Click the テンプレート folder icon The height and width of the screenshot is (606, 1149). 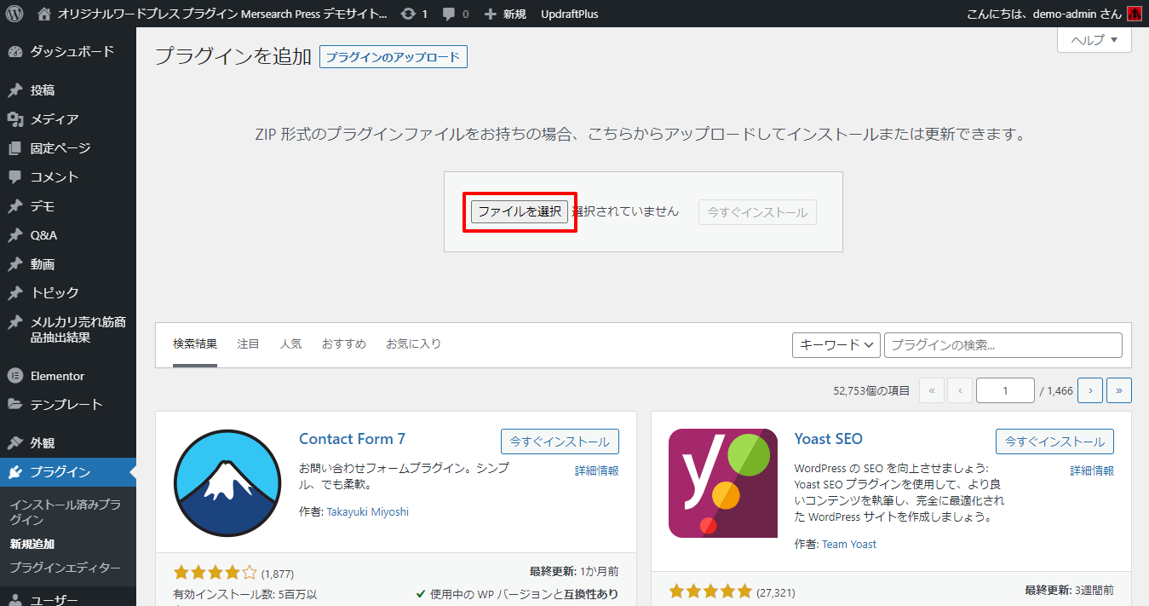14,405
